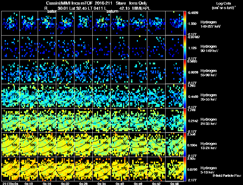Click the Ions Only header text
The width and height of the screenshot is (243, 185).
pos(139,3)
